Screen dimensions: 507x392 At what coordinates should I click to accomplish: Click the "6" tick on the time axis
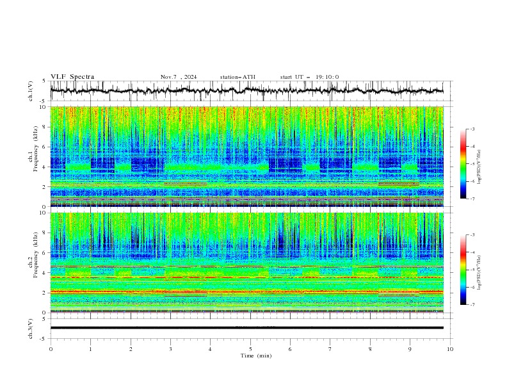tap(290, 349)
